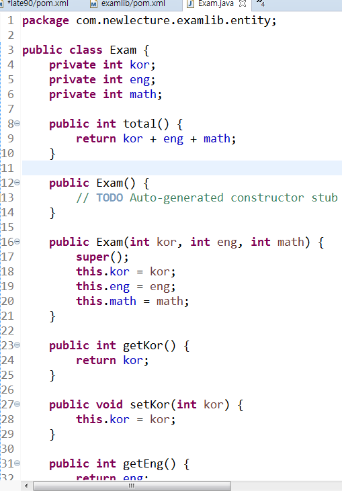Click the super() call on line 17
Viewport: 342px width, 491px height.
(x=102, y=257)
